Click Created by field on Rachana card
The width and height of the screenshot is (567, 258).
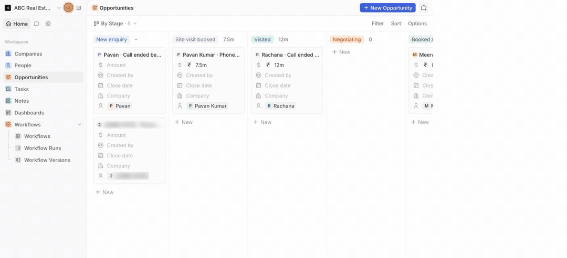pyautogui.click(x=278, y=75)
